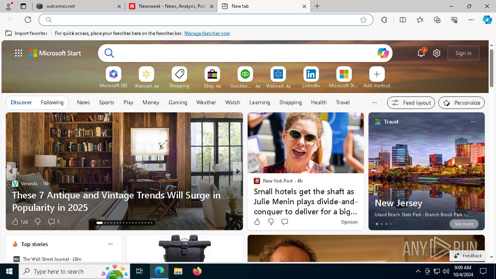Screen dimensions: 496x279
Task: Open the tab actions menu icon
Action: pyautogui.click(x=23, y=6)
